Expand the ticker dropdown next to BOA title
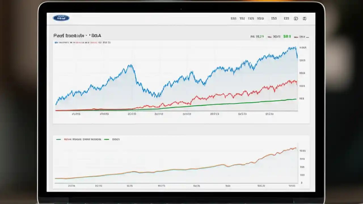The image size is (363, 204). click(x=96, y=36)
